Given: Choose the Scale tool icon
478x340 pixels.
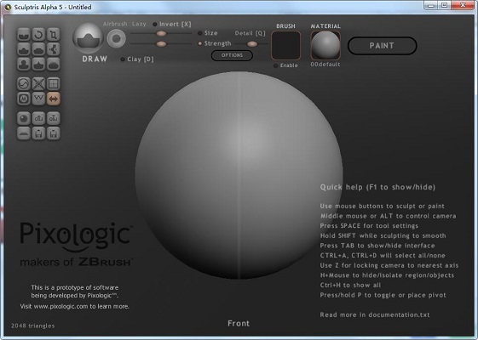Looking at the screenshot, I should click(x=54, y=34).
